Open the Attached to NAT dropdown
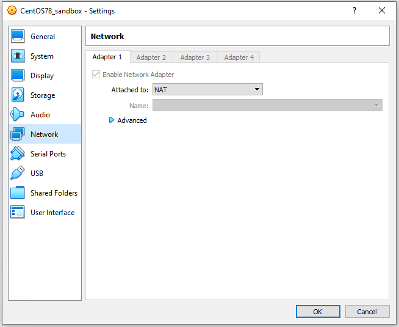The height and width of the screenshot is (327, 399). coord(207,90)
